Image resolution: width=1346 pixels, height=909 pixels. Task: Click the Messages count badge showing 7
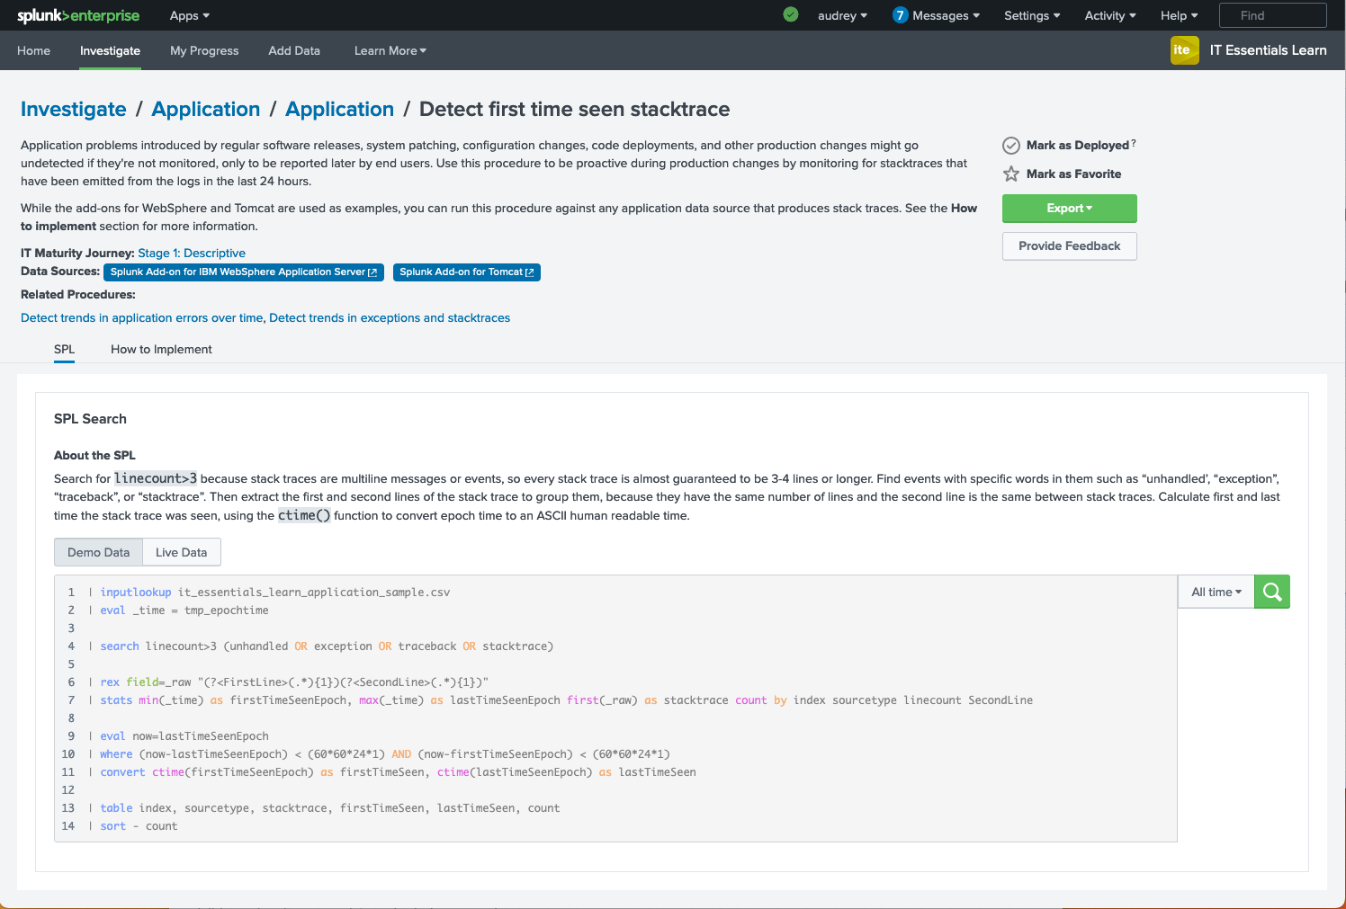coord(900,15)
